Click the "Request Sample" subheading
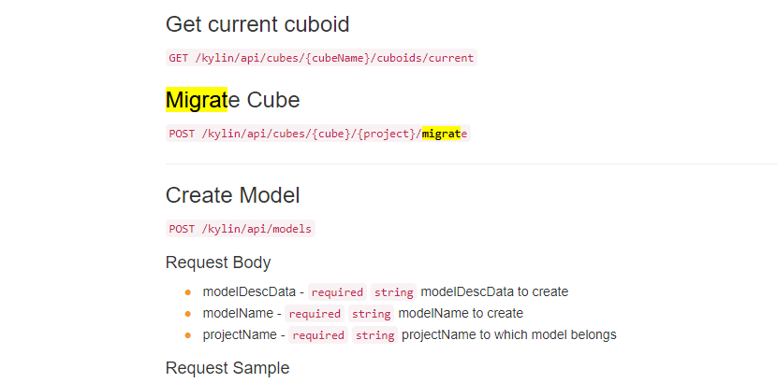 227,367
